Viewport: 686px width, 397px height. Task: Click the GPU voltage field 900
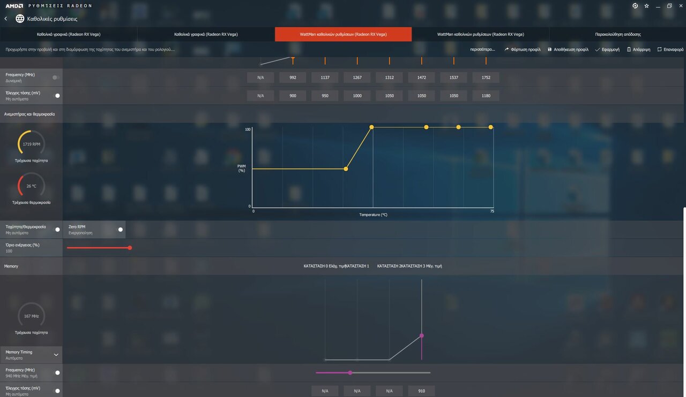click(x=293, y=96)
